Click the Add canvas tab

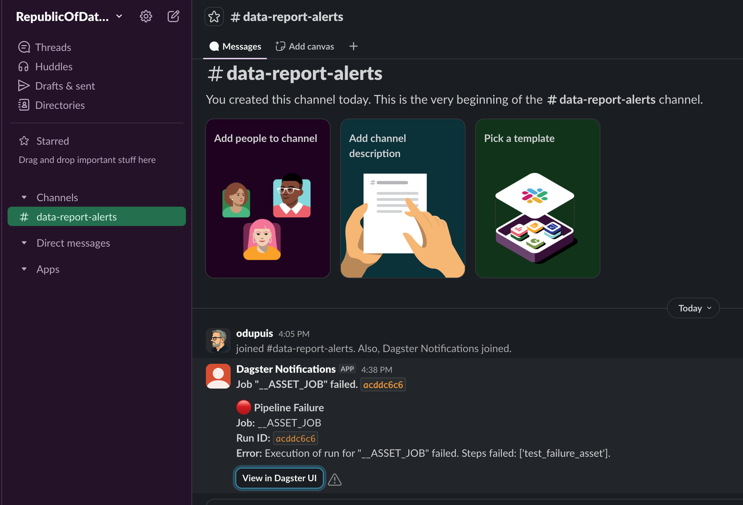point(305,46)
